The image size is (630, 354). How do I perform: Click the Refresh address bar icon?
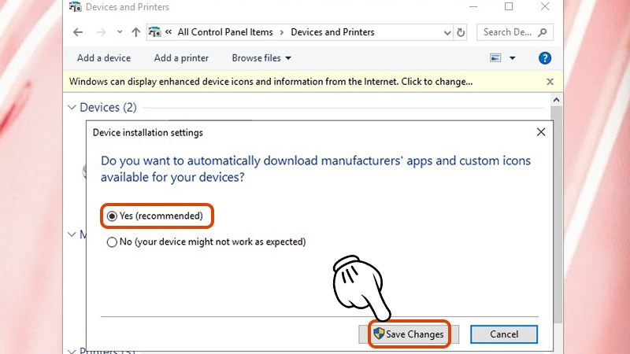[461, 32]
